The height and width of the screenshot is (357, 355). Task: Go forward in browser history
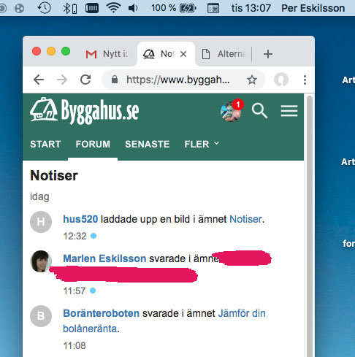pos(62,80)
